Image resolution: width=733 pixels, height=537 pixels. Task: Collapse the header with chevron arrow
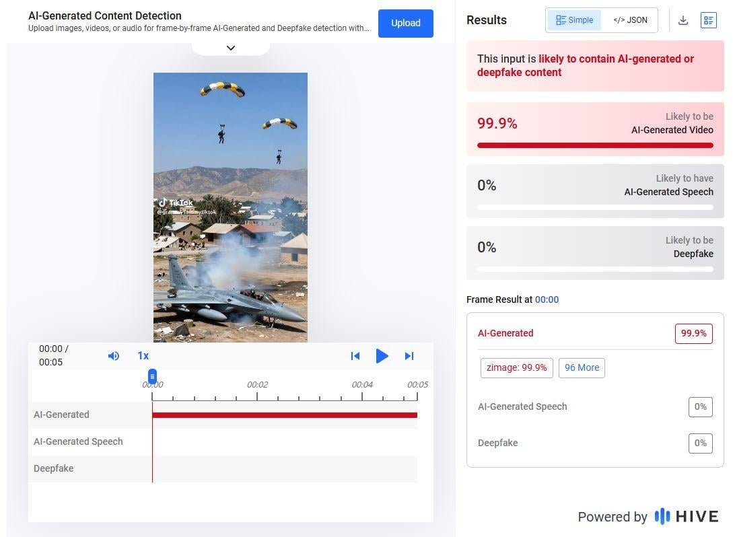coord(230,48)
